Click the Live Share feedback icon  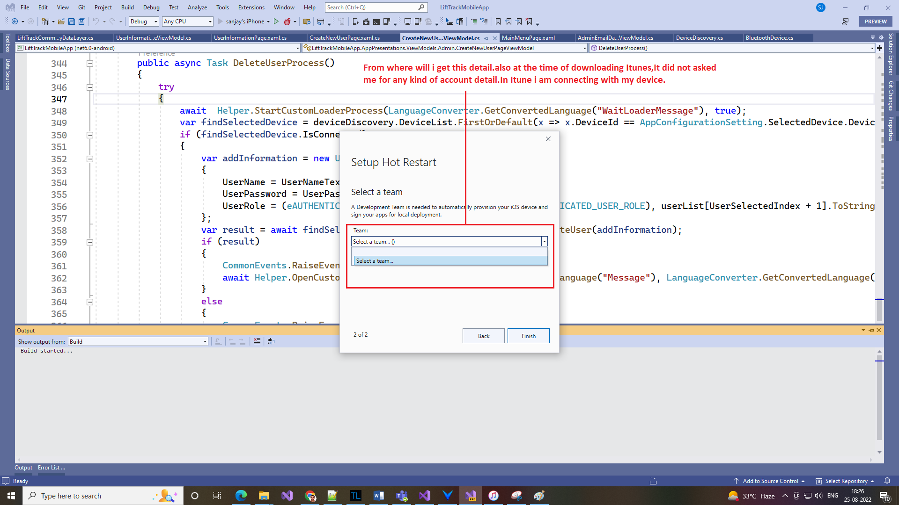click(845, 22)
